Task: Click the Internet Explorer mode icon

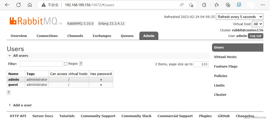Action: click(239, 5)
